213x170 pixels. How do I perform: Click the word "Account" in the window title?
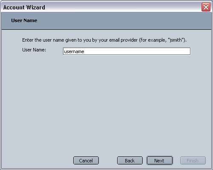14,7
